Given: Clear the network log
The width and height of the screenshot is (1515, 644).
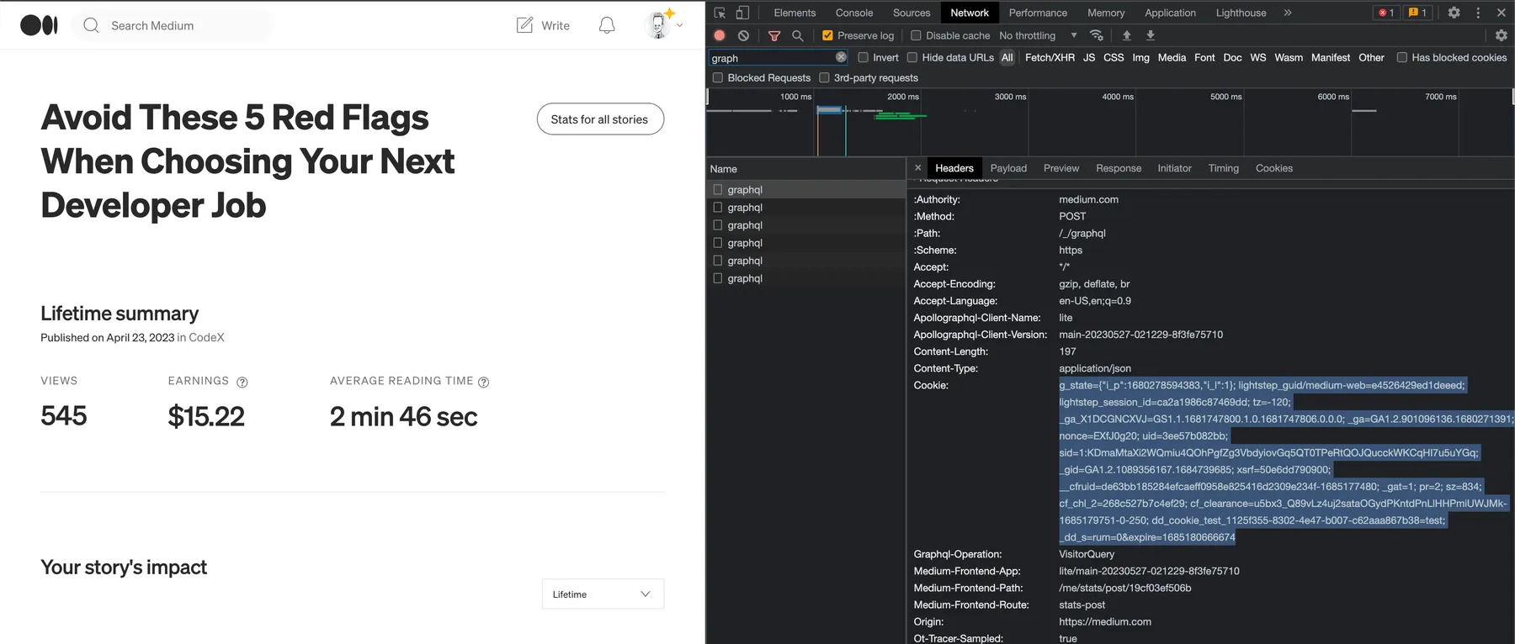Looking at the screenshot, I should point(743,35).
